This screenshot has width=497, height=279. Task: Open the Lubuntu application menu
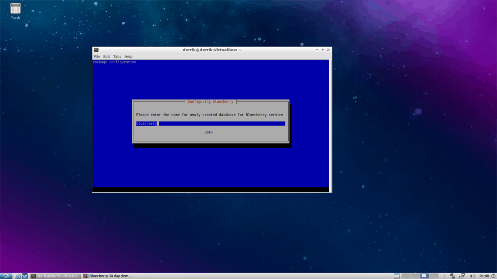tap(5, 275)
